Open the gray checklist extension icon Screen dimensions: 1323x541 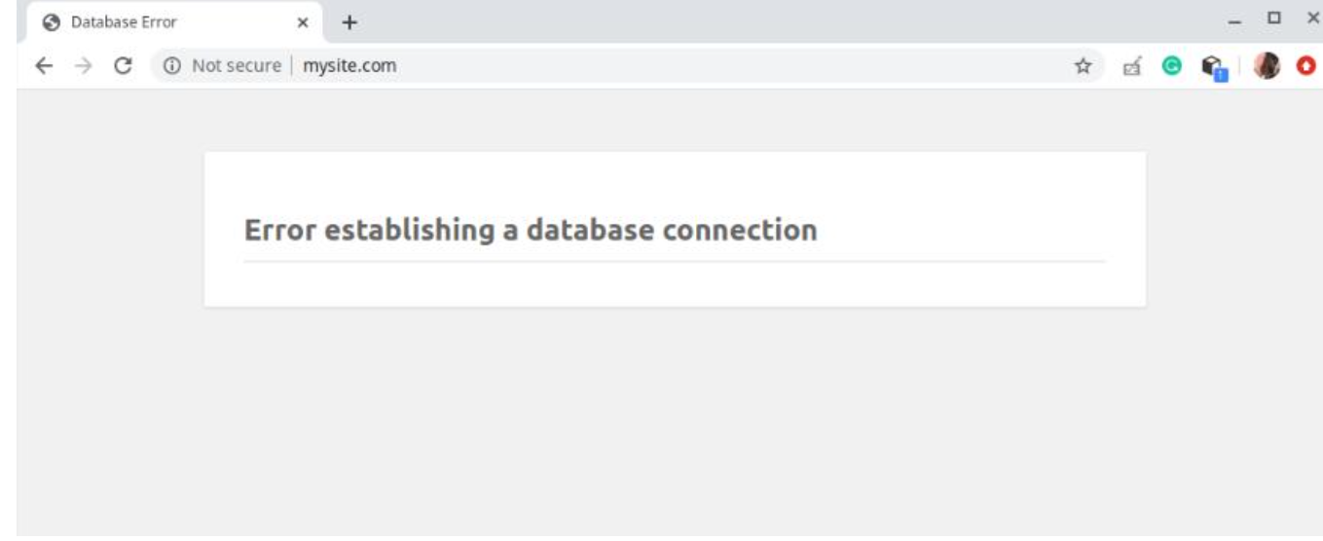click(1132, 66)
